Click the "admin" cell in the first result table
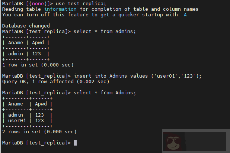The height and width of the screenshot is (153, 230). coord(16,54)
